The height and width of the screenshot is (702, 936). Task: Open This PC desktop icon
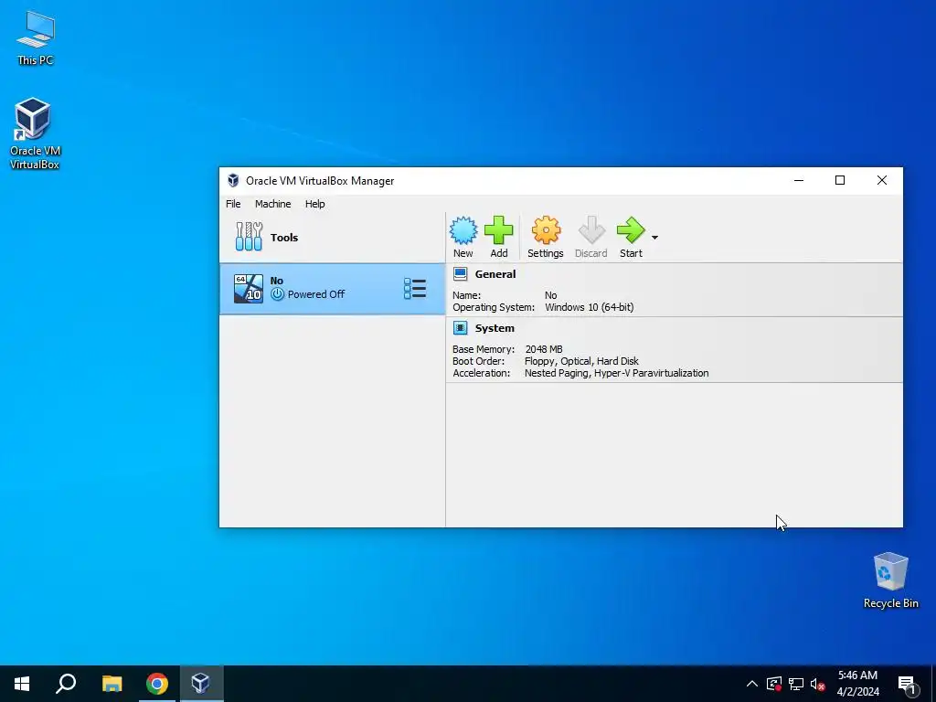(36, 37)
